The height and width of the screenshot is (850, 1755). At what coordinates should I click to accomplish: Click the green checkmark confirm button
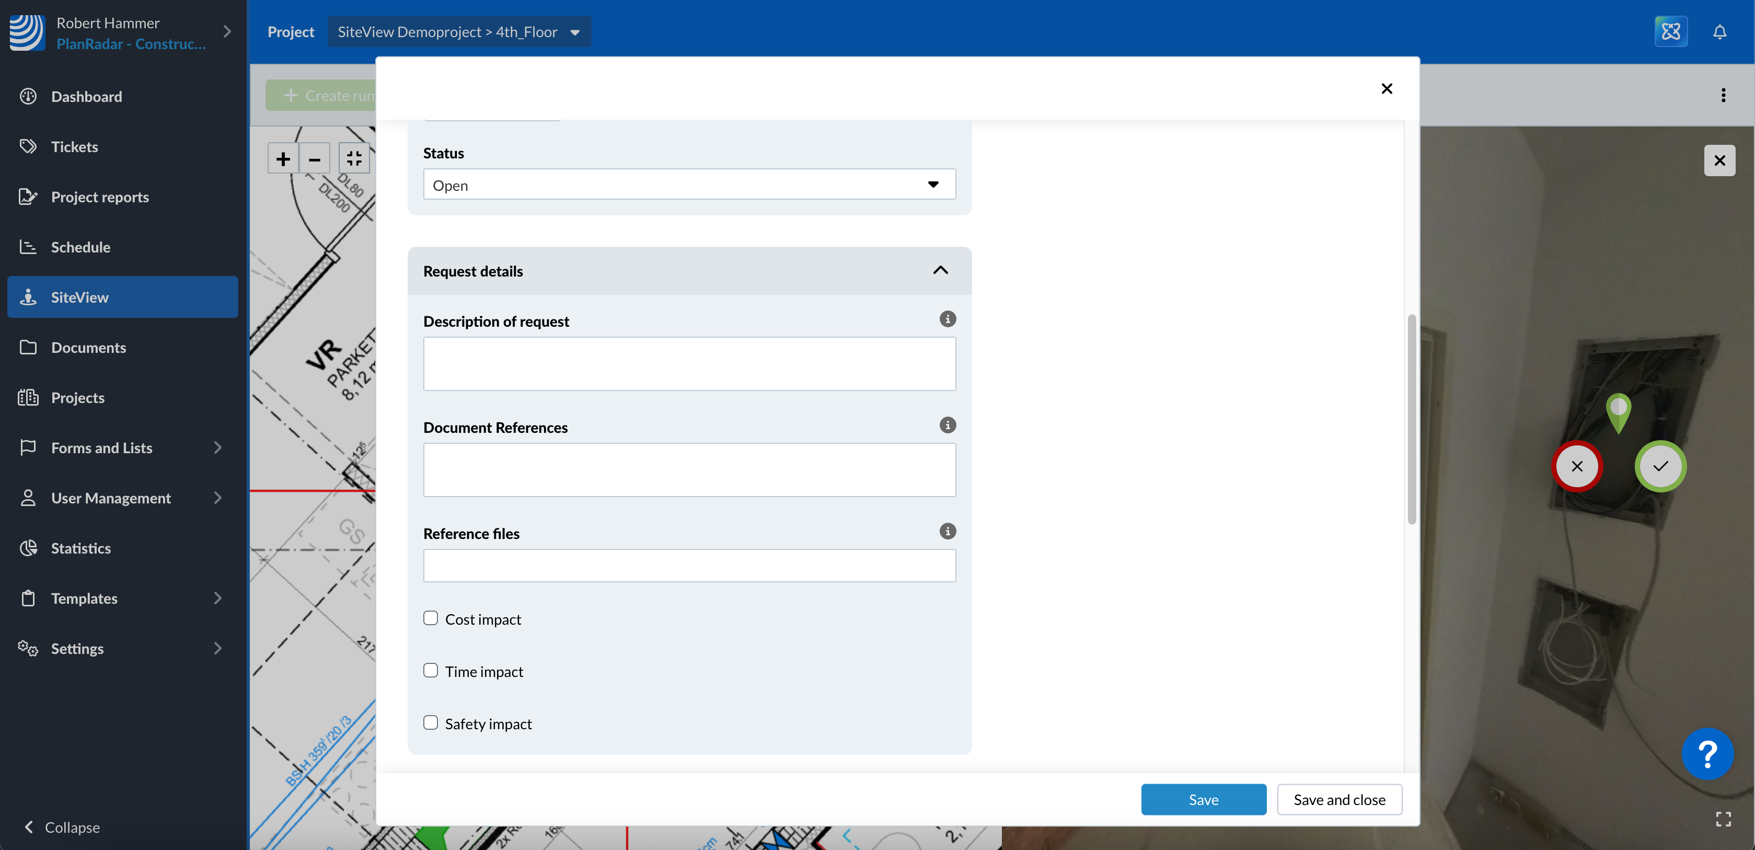click(1660, 466)
